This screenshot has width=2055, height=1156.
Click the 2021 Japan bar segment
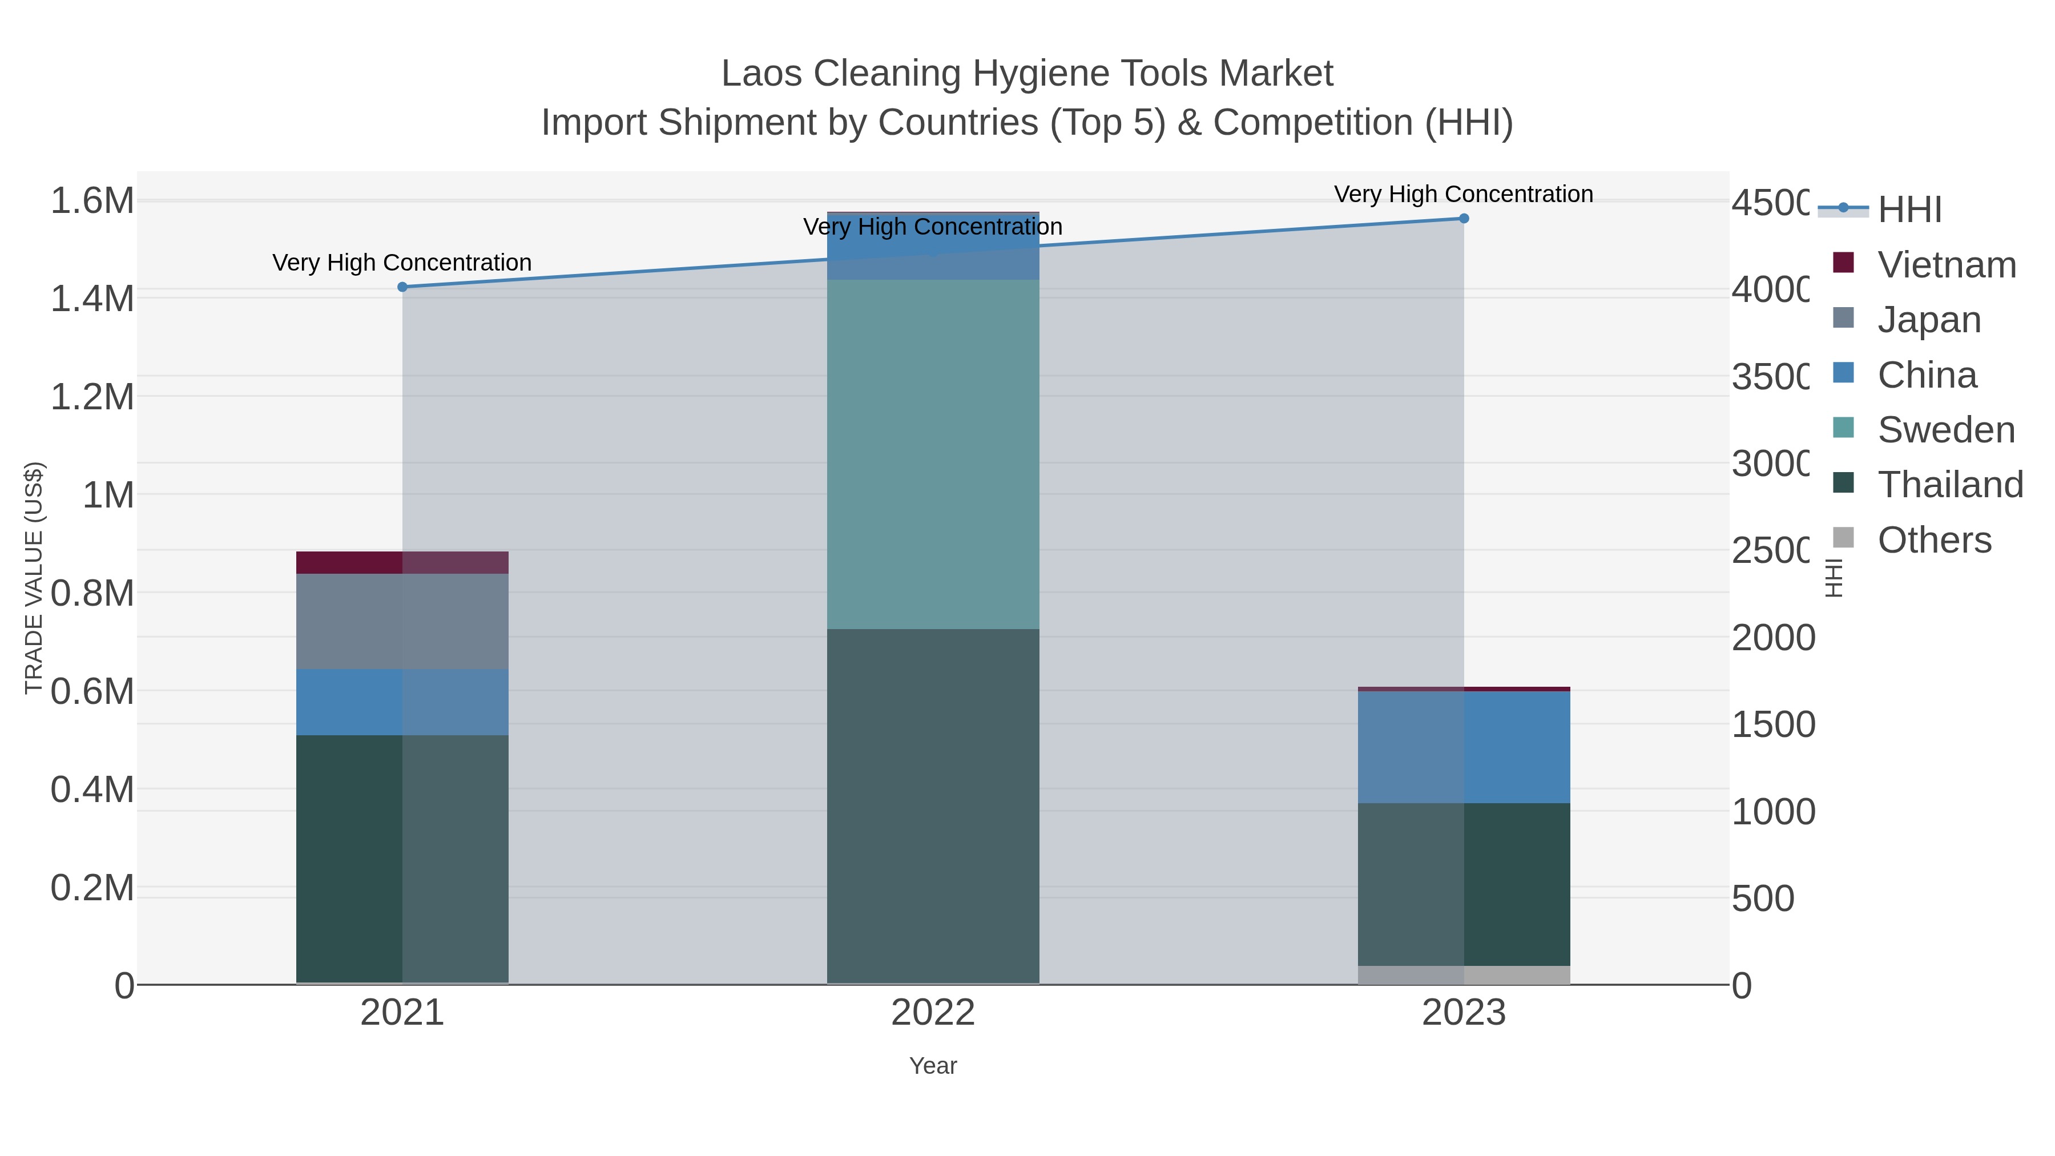click(x=402, y=622)
